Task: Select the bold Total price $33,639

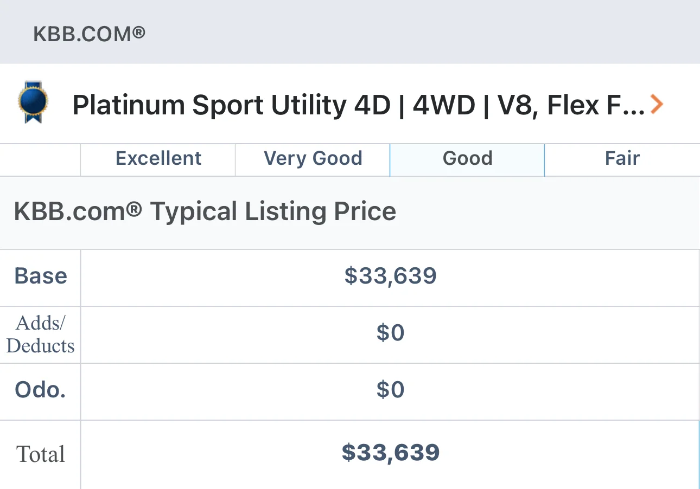Action: tap(390, 452)
